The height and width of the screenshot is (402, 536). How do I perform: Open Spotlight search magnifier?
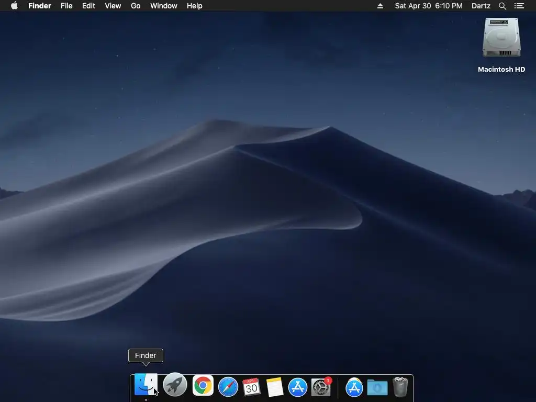point(502,6)
